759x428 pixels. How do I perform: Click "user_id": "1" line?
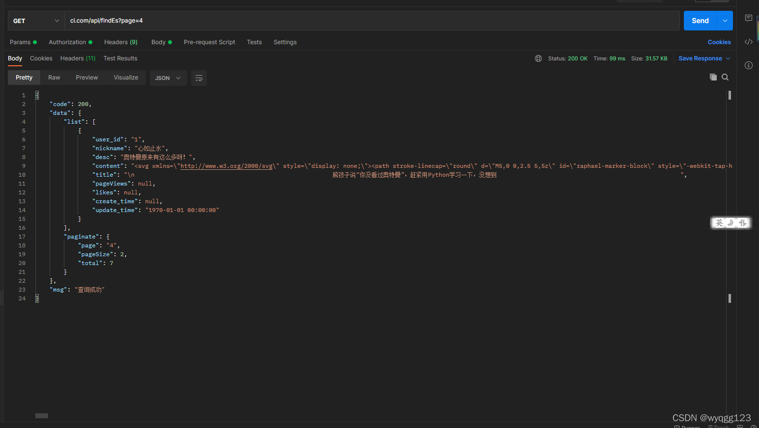(x=118, y=139)
